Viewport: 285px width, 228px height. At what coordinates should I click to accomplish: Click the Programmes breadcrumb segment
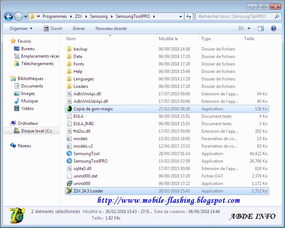[x=54, y=16]
